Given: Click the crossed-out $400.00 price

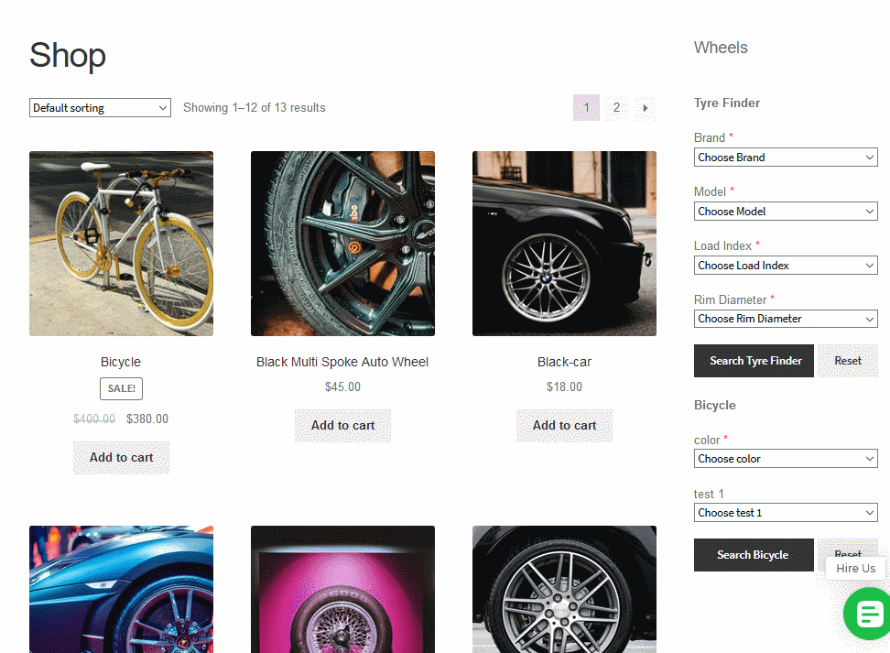Looking at the screenshot, I should tap(94, 419).
